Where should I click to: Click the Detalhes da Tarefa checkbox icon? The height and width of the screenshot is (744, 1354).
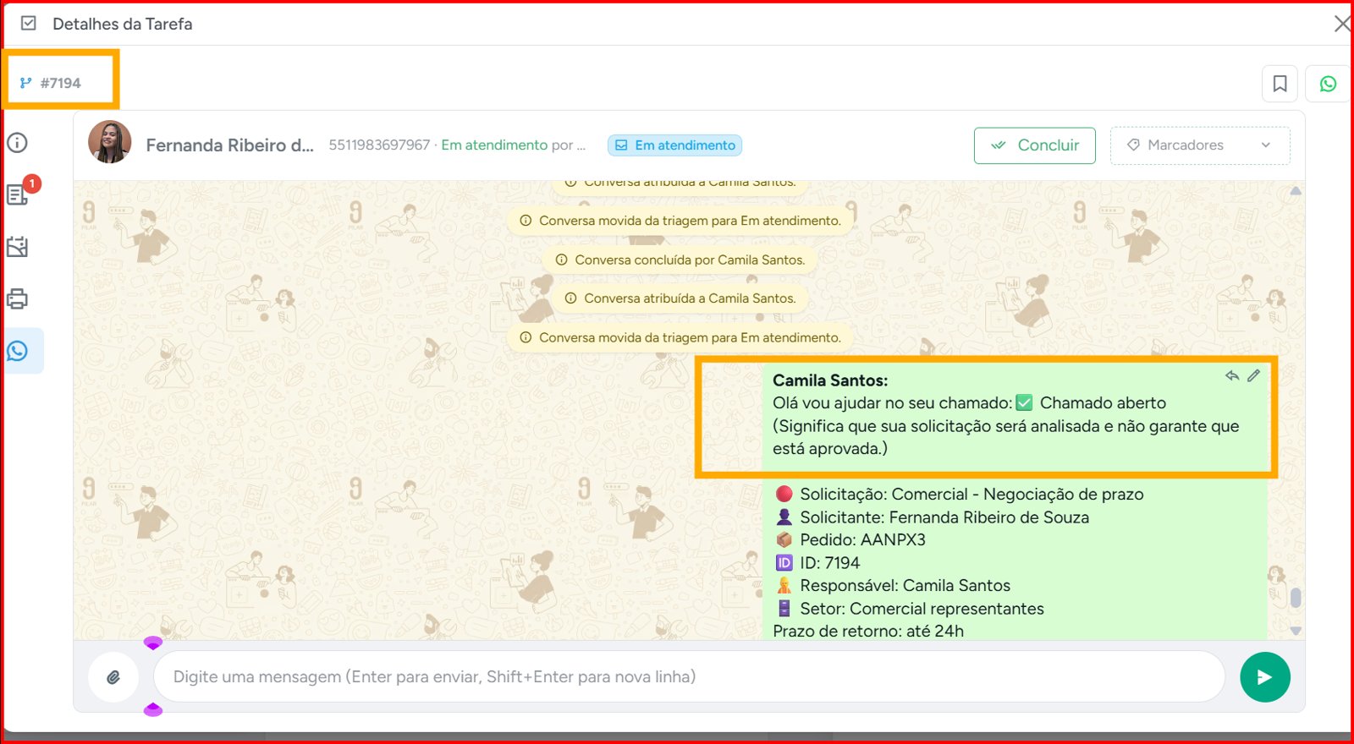tap(29, 24)
